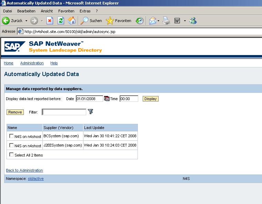
Task: Open the Bearbeiten menu
Action: point(26,11)
